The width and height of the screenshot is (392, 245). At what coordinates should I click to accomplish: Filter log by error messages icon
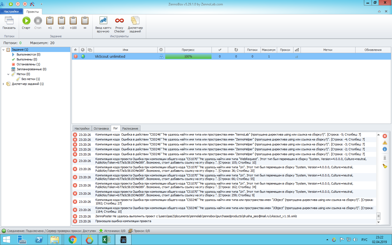(x=385, y=136)
